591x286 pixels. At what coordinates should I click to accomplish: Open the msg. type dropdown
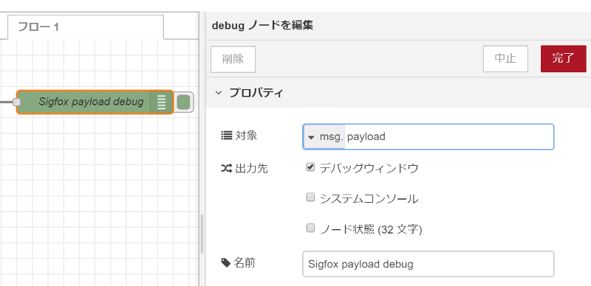point(324,137)
